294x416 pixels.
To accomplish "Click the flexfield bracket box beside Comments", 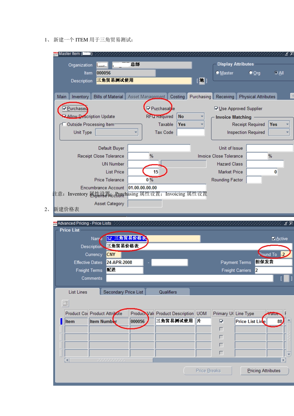I will pyautogui.click(x=286, y=278).
